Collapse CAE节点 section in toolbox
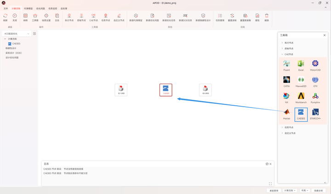331x194 pixels. coord(282,54)
